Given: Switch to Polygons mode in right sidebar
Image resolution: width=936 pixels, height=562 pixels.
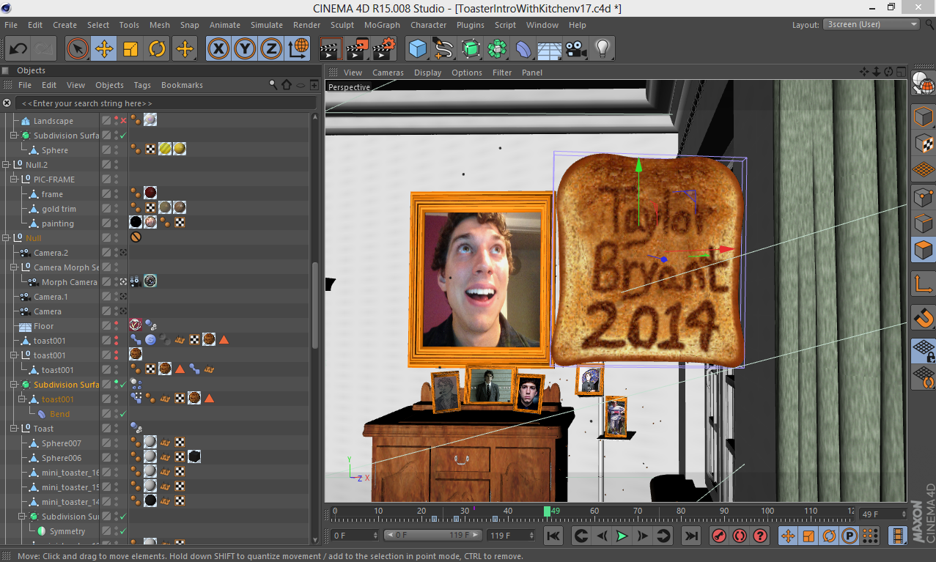Looking at the screenshot, I should (923, 250).
